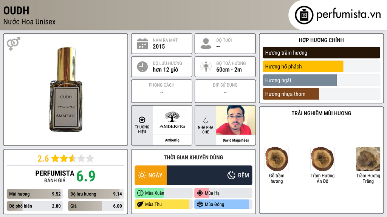This screenshot has width=387, height=217.
Task: Click the Phong cách style card
Action: pyautogui.click(x=162, y=91)
